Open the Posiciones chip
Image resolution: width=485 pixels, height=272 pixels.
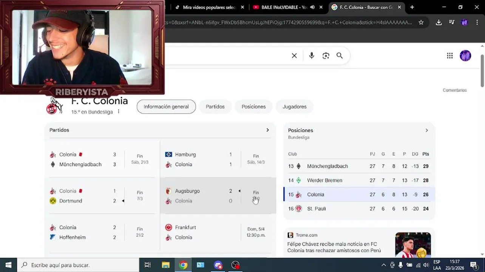coord(253,107)
